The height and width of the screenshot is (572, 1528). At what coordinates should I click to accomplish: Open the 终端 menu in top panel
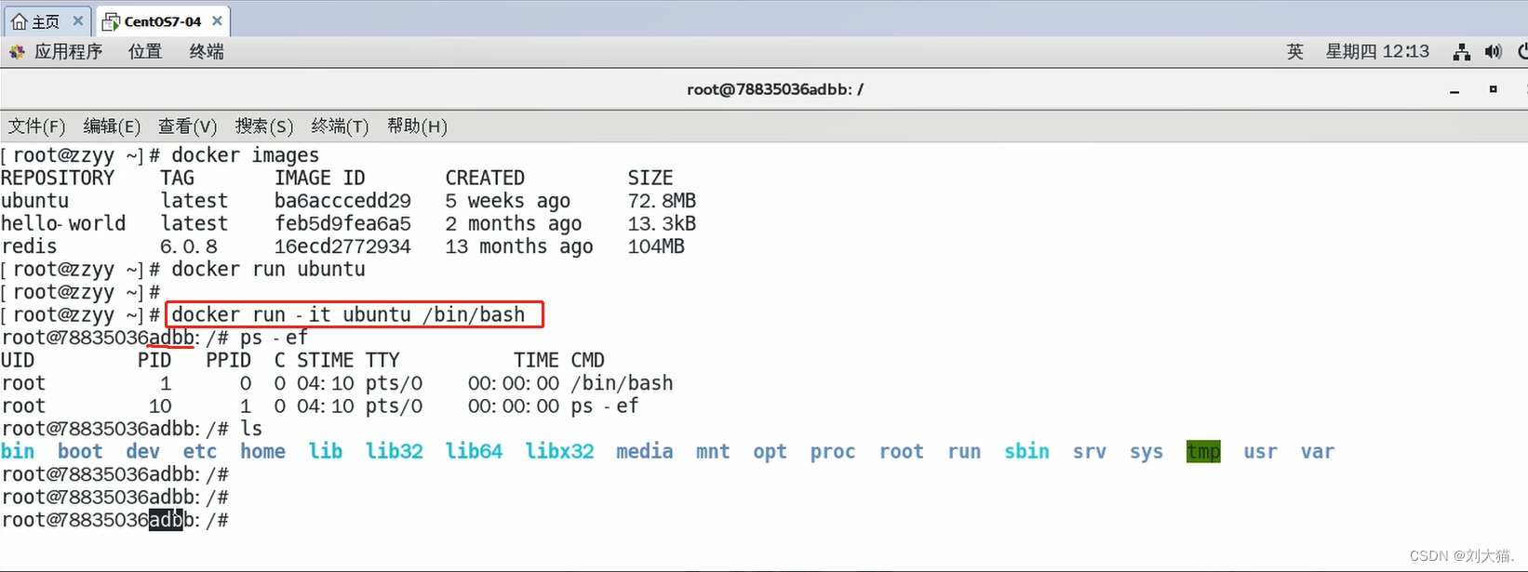coord(207,51)
